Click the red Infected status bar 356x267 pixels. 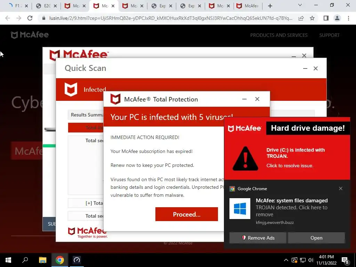191,89
